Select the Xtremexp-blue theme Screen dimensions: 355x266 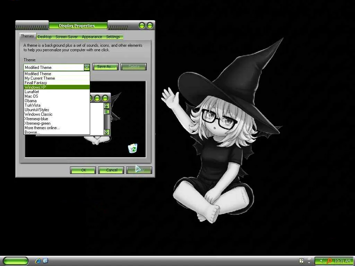57,119
